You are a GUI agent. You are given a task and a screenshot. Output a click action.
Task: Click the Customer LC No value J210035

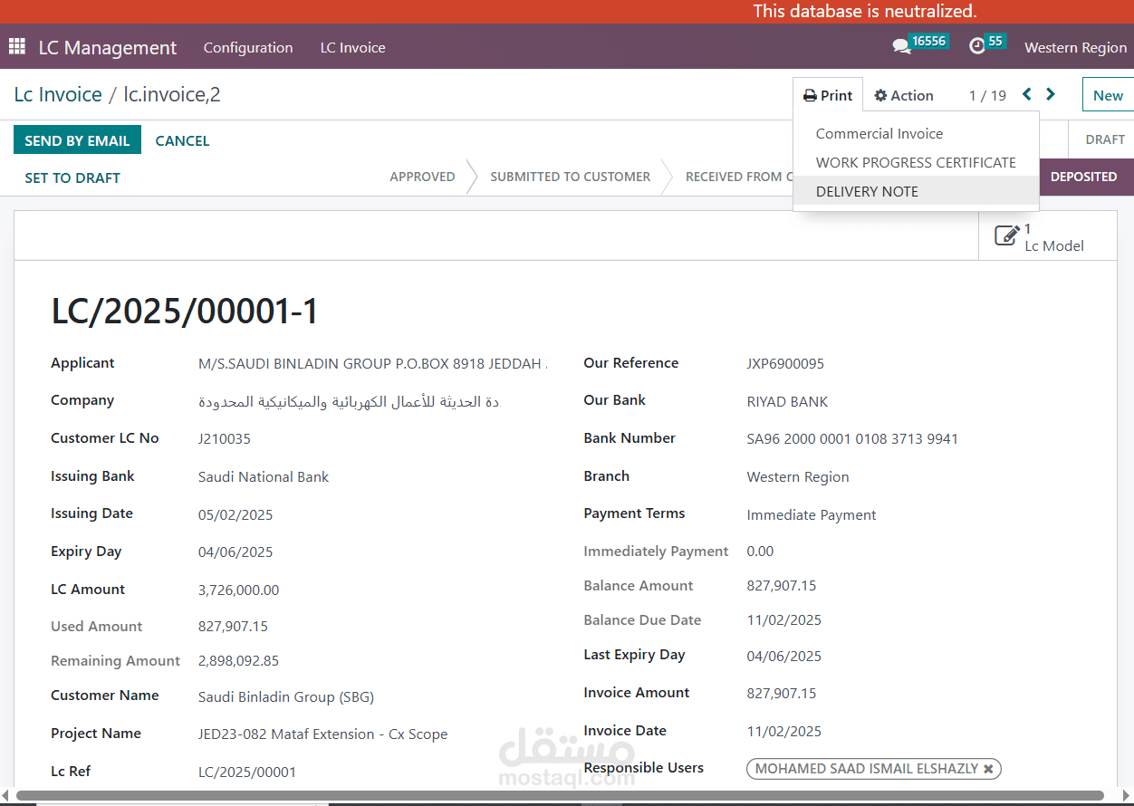click(225, 438)
